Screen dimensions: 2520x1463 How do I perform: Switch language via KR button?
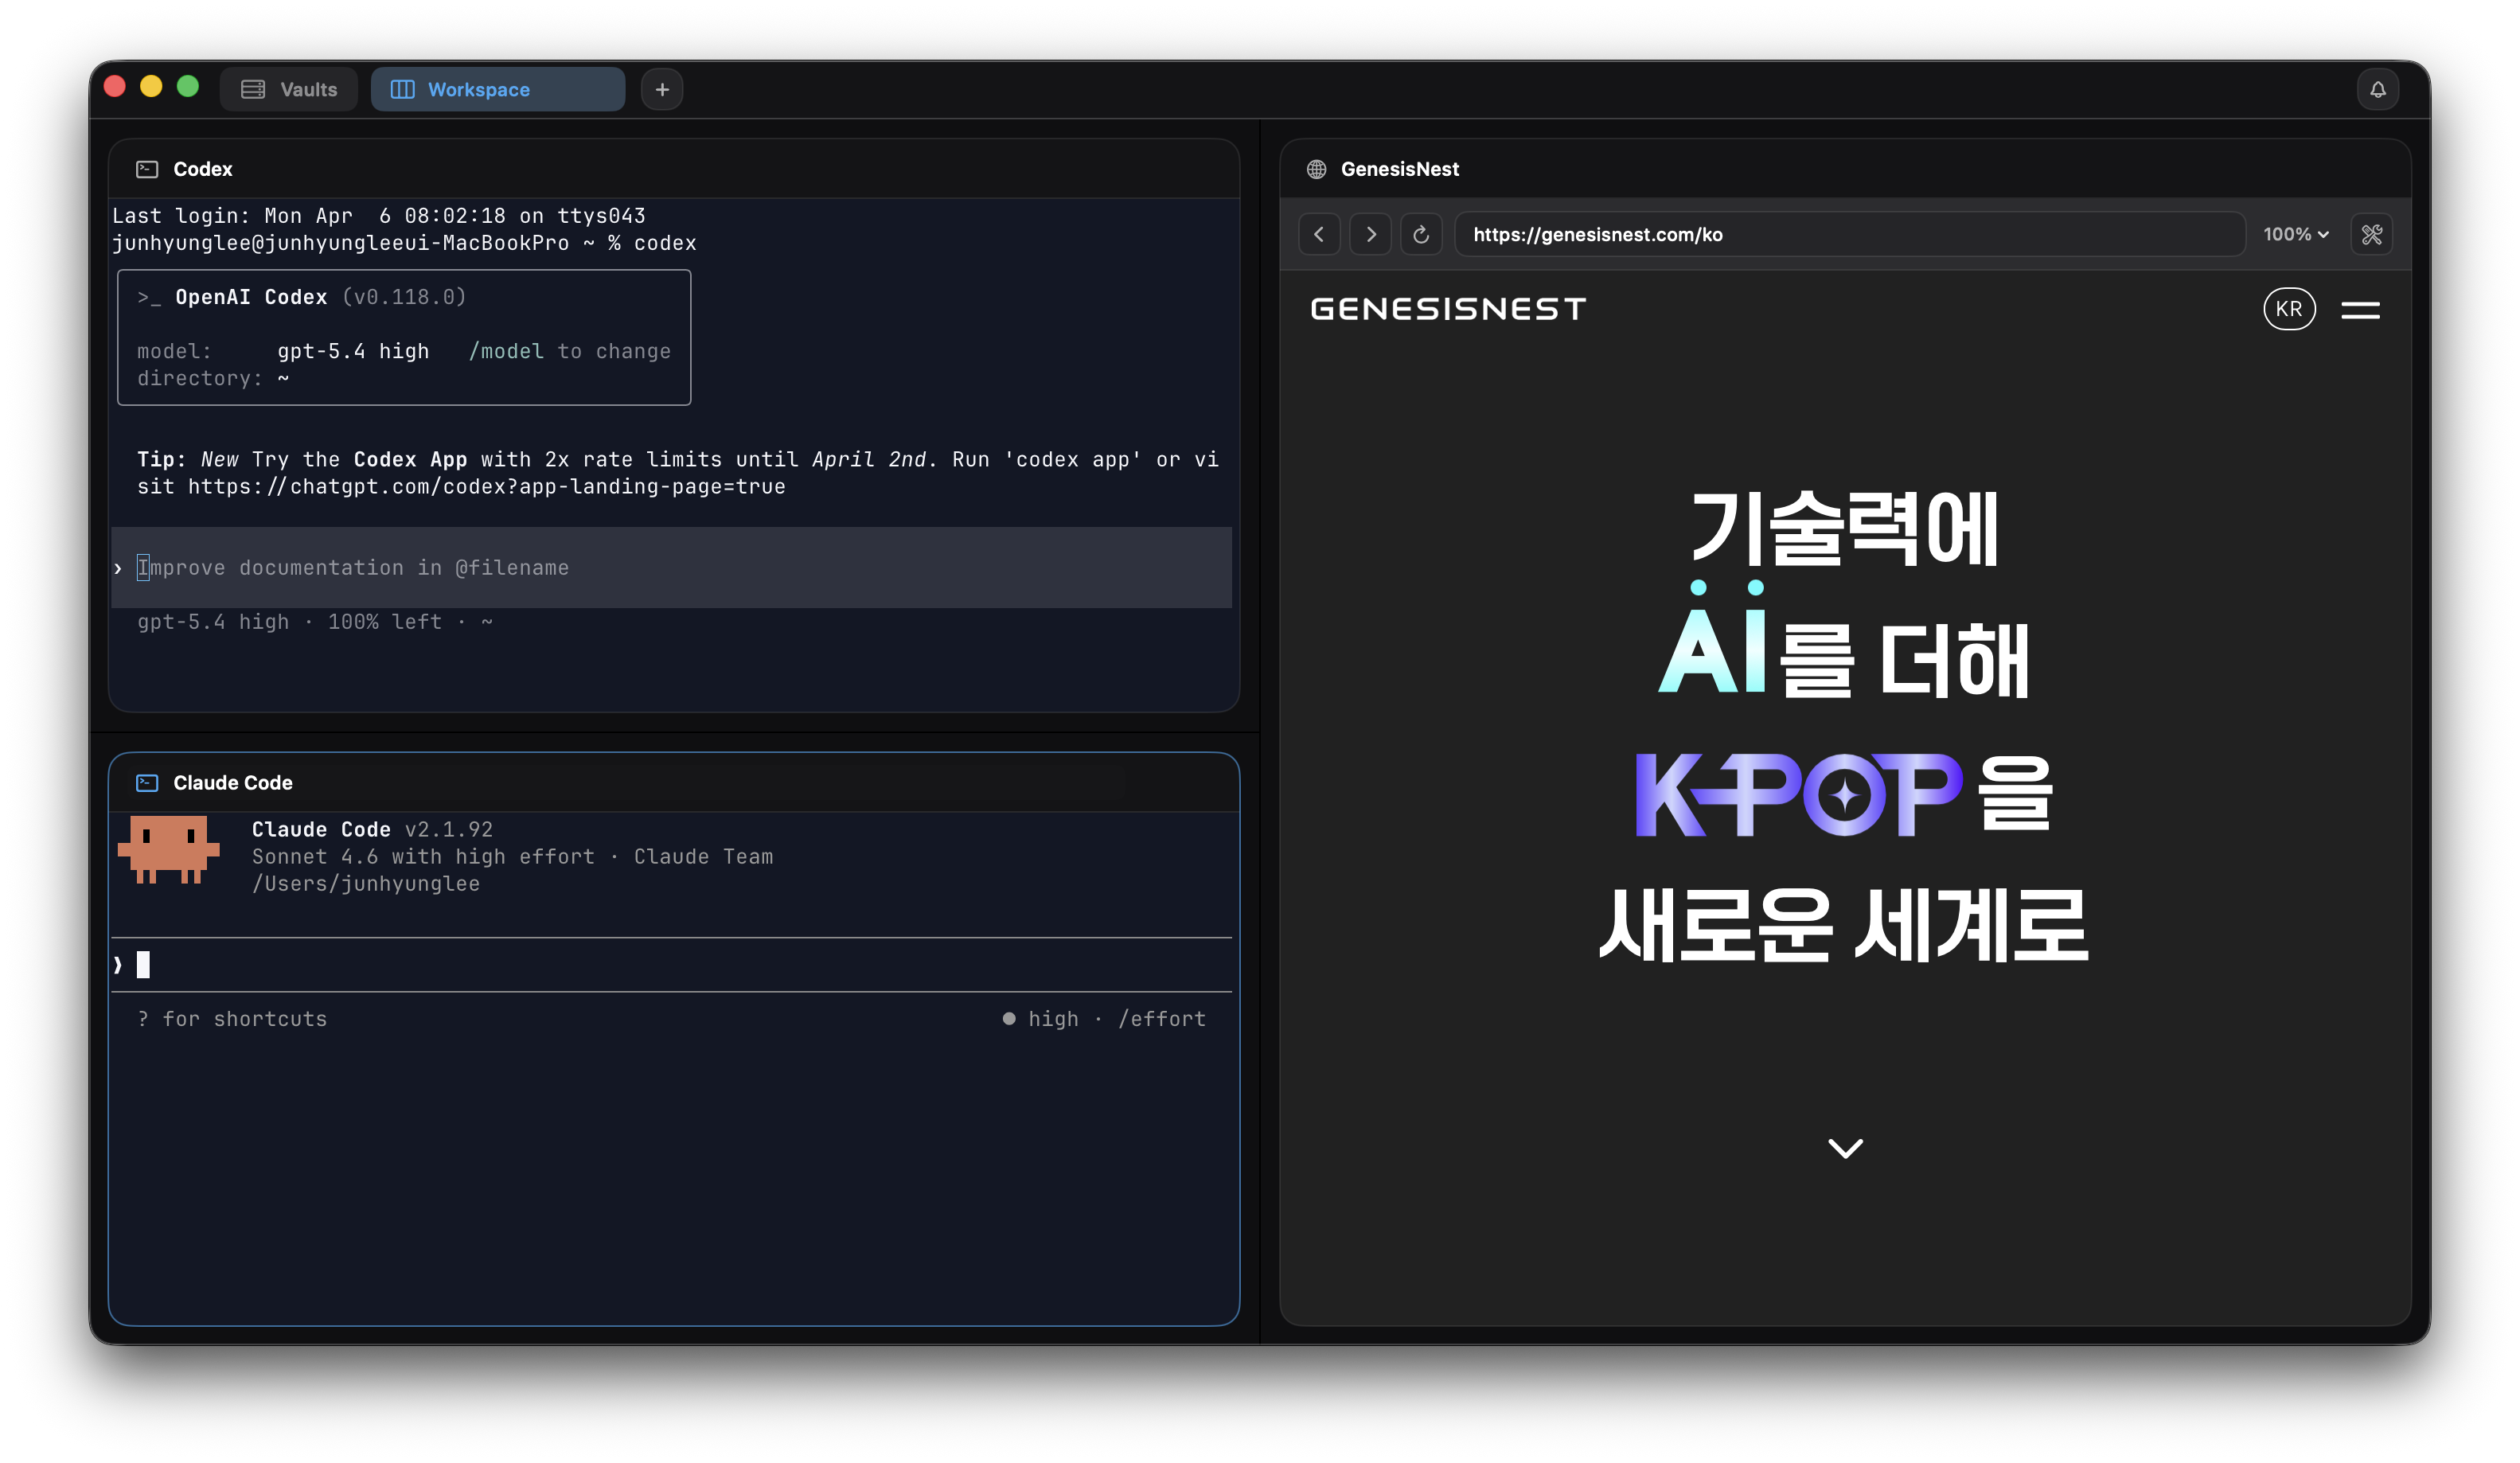tap(2289, 309)
